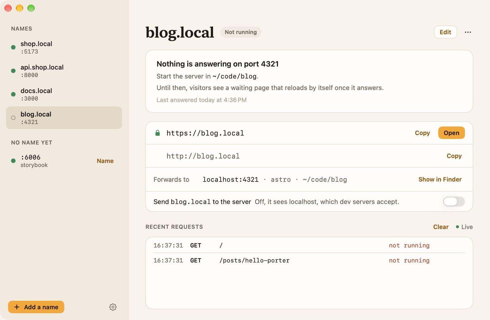Click the ~/code/blog path in Forwards row
The width and height of the screenshot is (490, 320).
(325, 180)
